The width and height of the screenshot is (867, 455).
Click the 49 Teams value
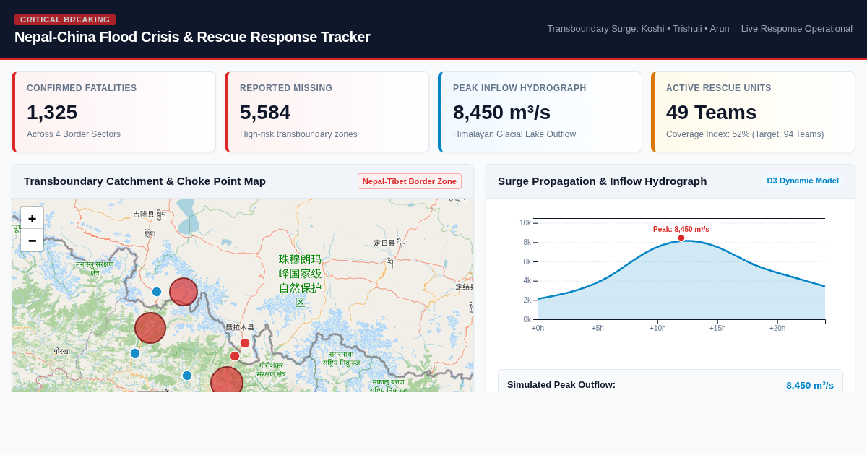point(712,113)
